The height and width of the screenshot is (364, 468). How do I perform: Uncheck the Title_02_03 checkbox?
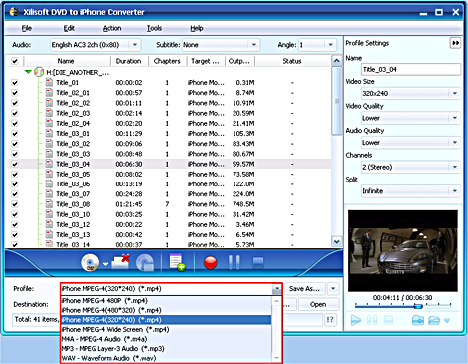point(15,113)
